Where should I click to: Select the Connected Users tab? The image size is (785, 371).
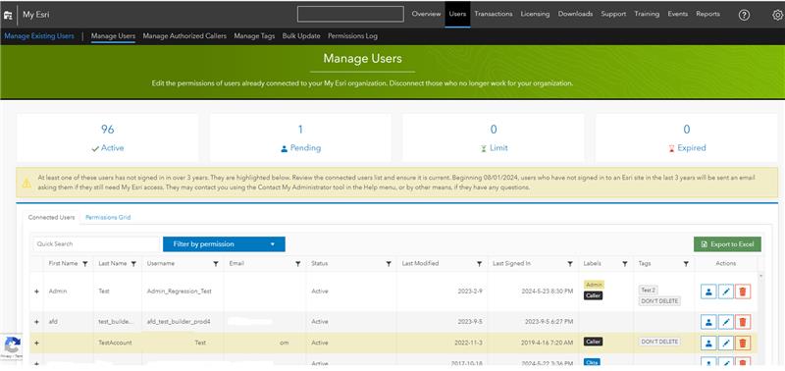pos(52,217)
